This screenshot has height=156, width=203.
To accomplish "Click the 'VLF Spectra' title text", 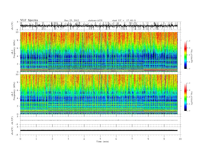I will 29,20.
